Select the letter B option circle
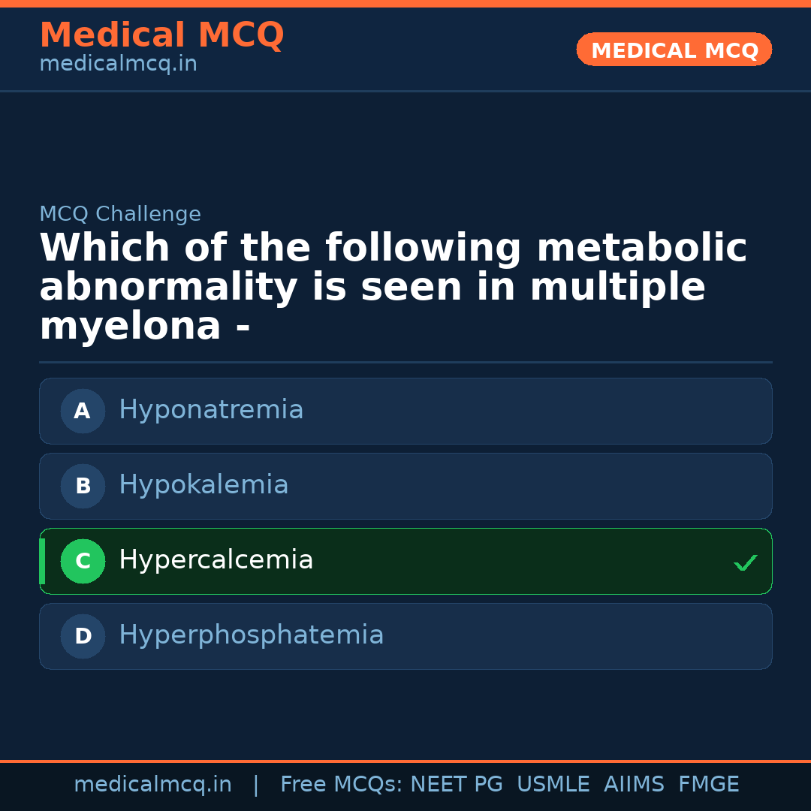The height and width of the screenshot is (811, 811). [x=83, y=486]
